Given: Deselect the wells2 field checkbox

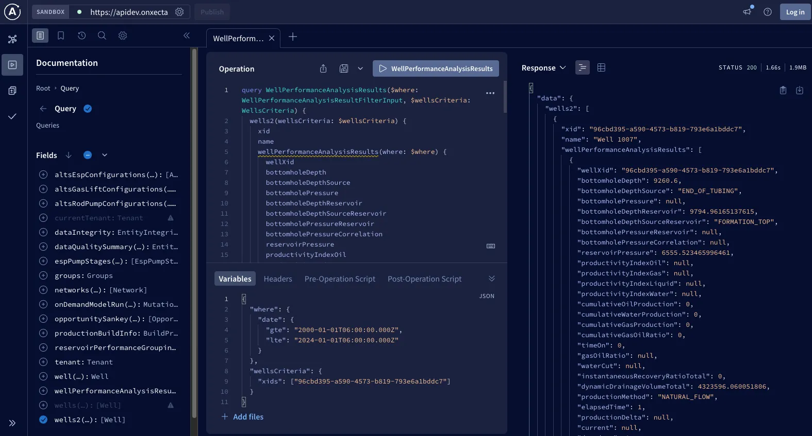Looking at the screenshot, I should tap(43, 420).
